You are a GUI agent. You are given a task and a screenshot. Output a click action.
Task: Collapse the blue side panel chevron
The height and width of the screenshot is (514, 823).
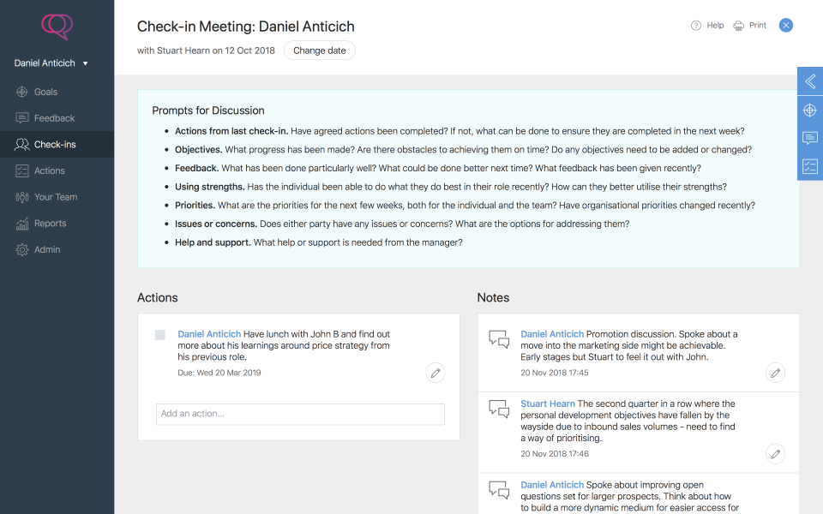pyautogui.click(x=809, y=82)
